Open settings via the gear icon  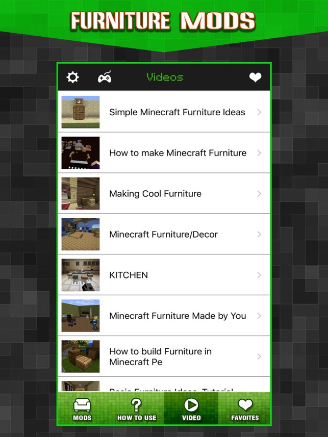point(72,77)
